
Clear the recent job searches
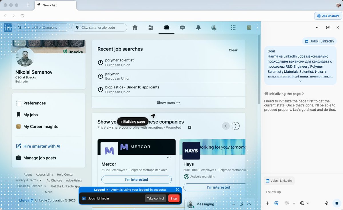click(233, 50)
